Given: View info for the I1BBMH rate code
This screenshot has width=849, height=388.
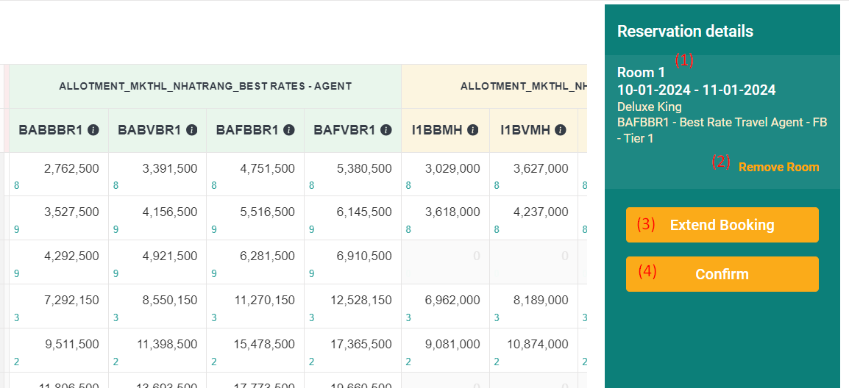Looking at the screenshot, I should click(x=473, y=130).
